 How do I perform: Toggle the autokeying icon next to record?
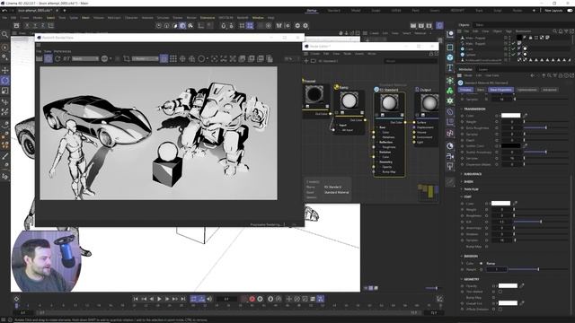click(x=260, y=299)
